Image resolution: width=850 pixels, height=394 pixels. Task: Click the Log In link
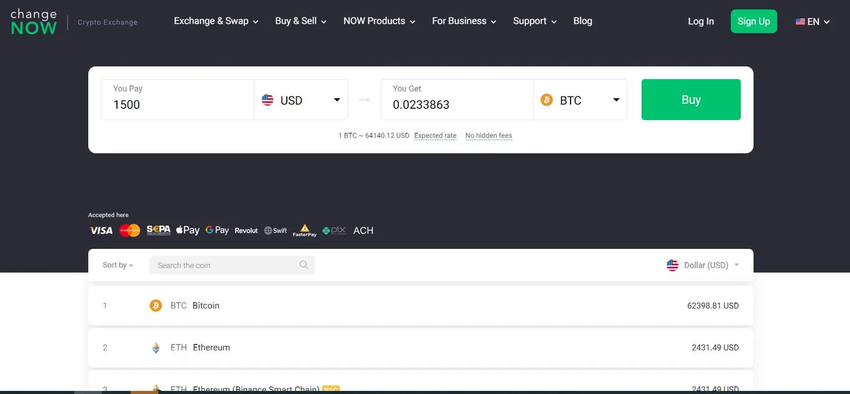point(701,21)
